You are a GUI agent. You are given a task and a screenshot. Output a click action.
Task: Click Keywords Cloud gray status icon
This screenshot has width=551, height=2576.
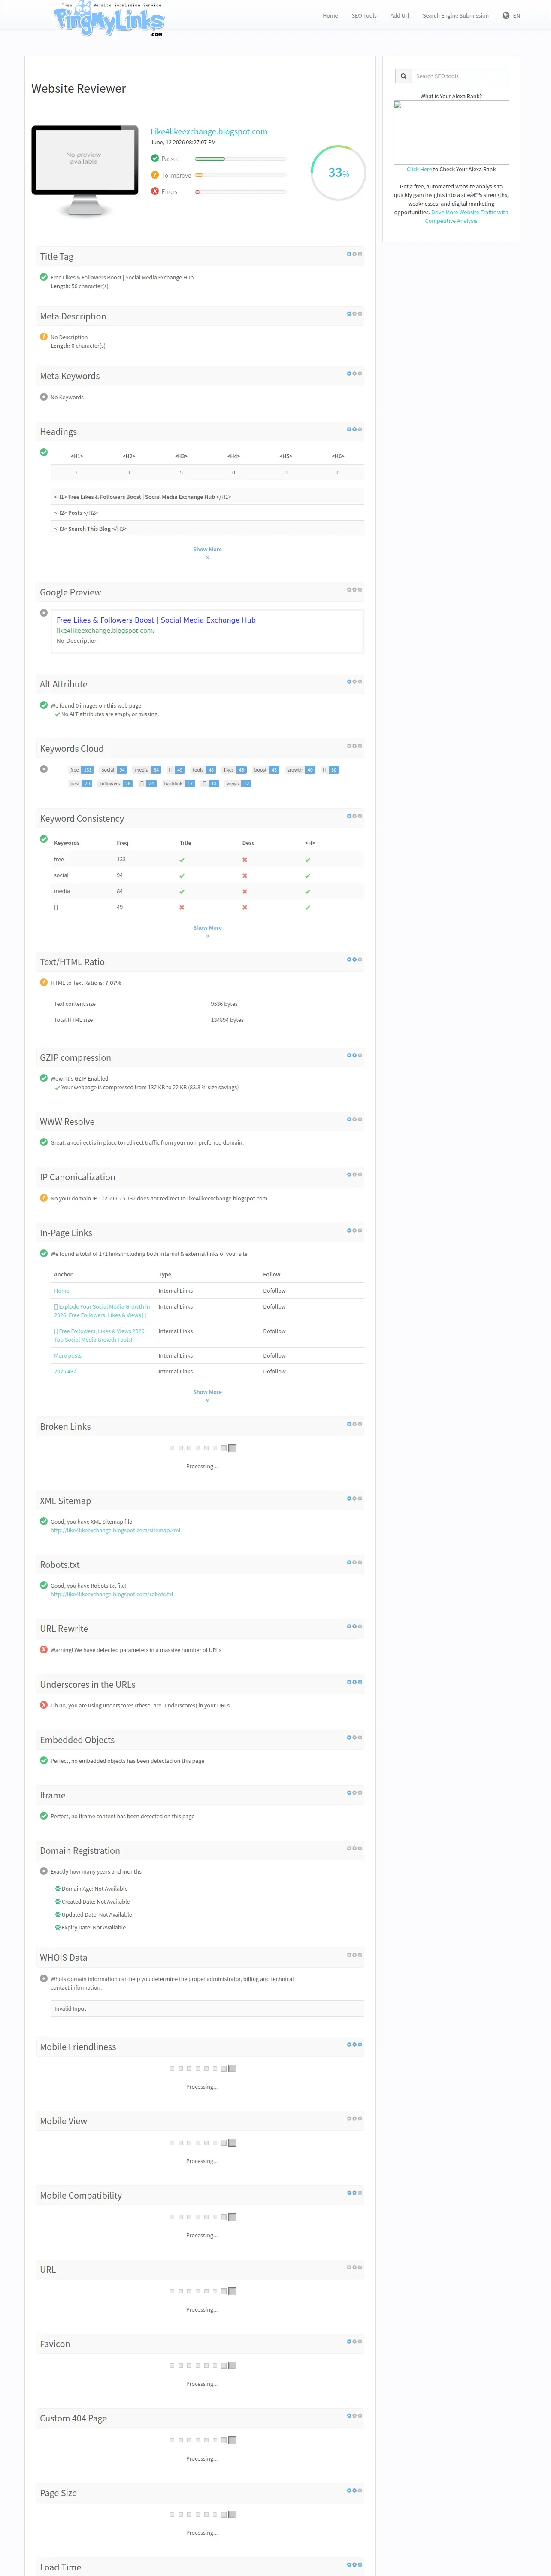pos(44,769)
